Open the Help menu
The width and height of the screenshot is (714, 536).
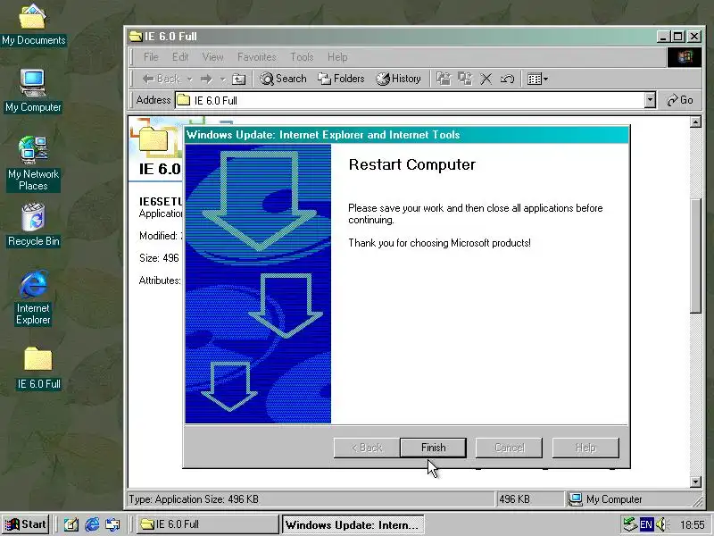[x=337, y=57]
